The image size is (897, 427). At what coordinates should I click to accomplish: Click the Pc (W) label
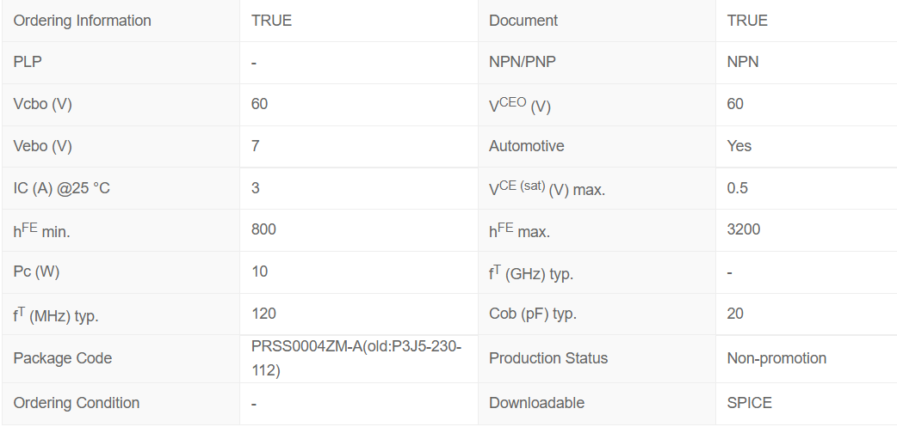click(x=38, y=271)
